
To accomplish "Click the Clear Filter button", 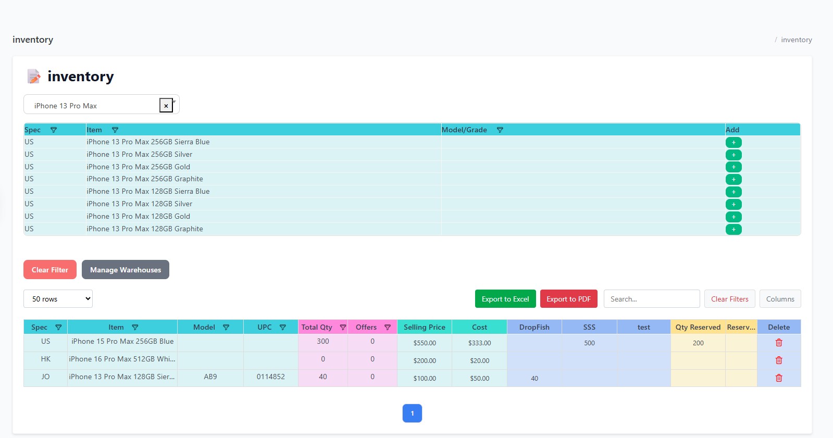I will (x=50, y=270).
